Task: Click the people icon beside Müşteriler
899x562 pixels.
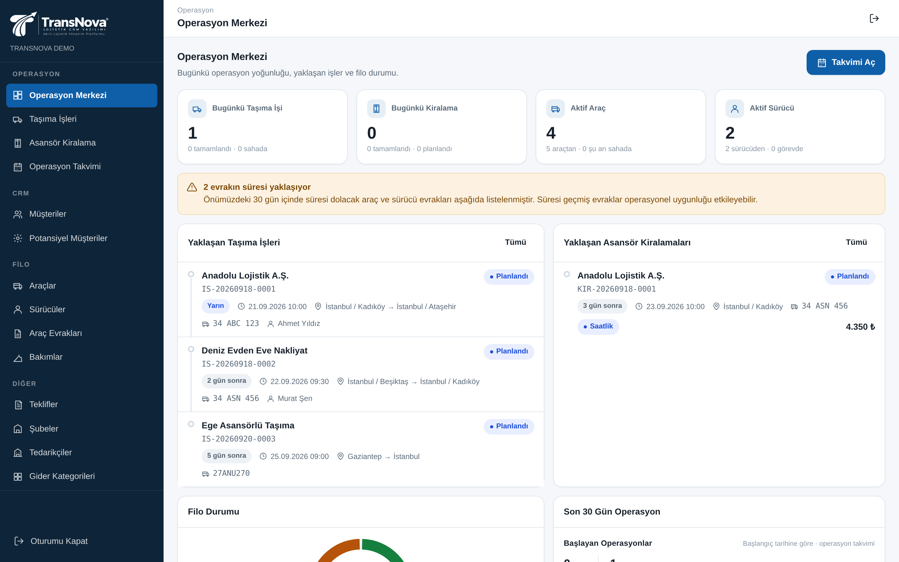Action: (18, 214)
